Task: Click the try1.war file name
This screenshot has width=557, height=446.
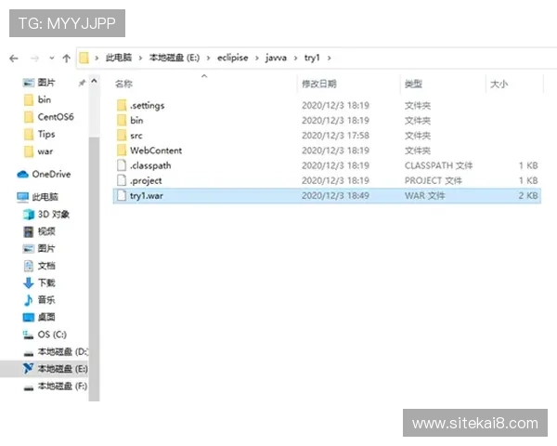Action: point(147,196)
